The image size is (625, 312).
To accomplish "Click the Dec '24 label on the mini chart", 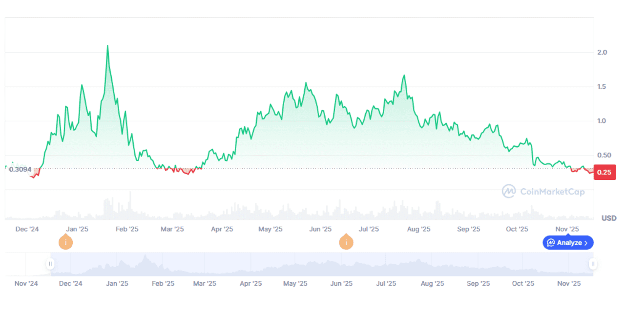I will coord(71,283).
